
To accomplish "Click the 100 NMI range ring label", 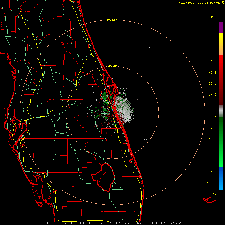I will [x=112, y=20].
